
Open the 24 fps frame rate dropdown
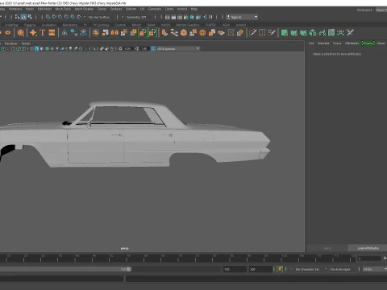(375, 269)
